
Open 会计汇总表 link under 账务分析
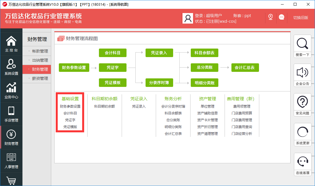click(173, 134)
